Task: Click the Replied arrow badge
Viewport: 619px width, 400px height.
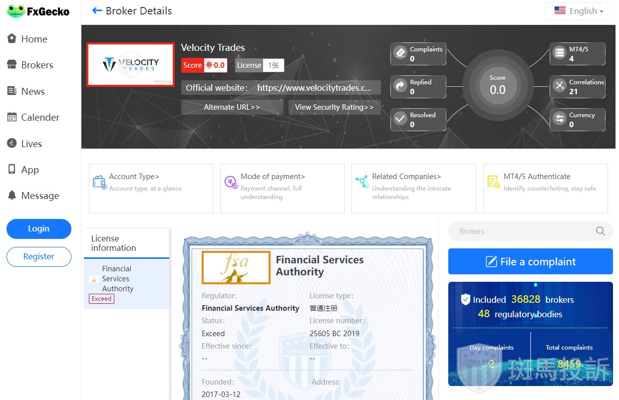Action: 418,87
